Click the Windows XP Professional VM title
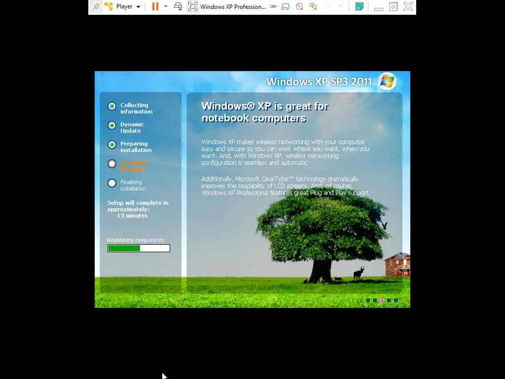The image size is (505, 379). [233, 7]
